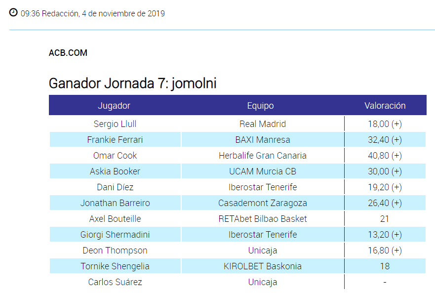Click the 40,80 (+) valuation cell
The height and width of the screenshot is (293, 435).
click(x=385, y=156)
